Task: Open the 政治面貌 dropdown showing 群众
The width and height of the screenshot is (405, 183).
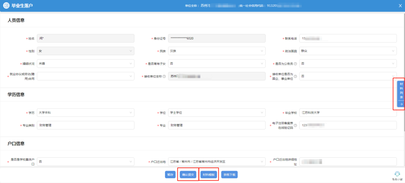Action: pyautogui.click(x=348, y=51)
